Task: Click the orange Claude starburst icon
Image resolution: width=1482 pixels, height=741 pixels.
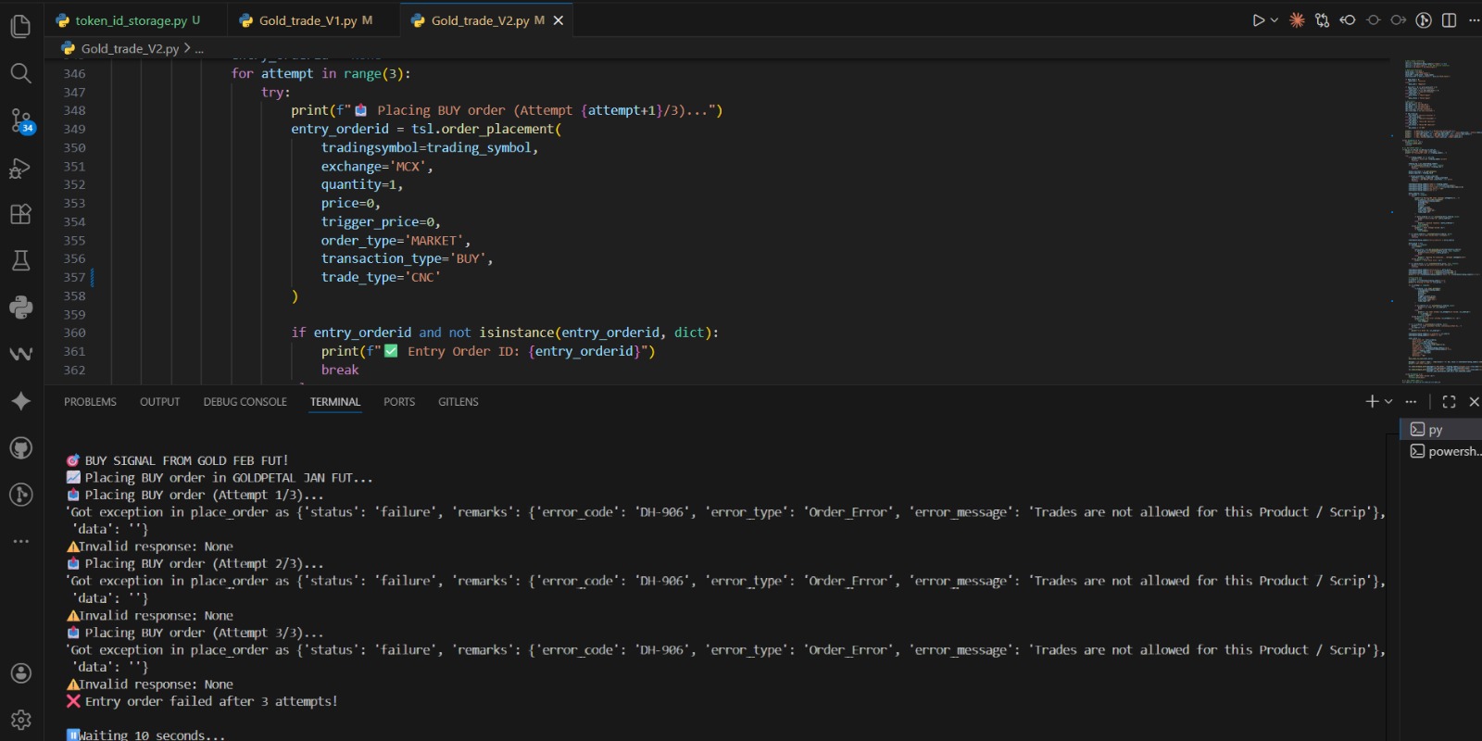Action: click(x=1297, y=20)
